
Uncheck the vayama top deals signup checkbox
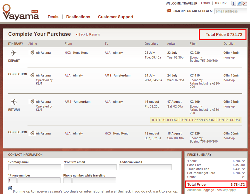pos(10,188)
